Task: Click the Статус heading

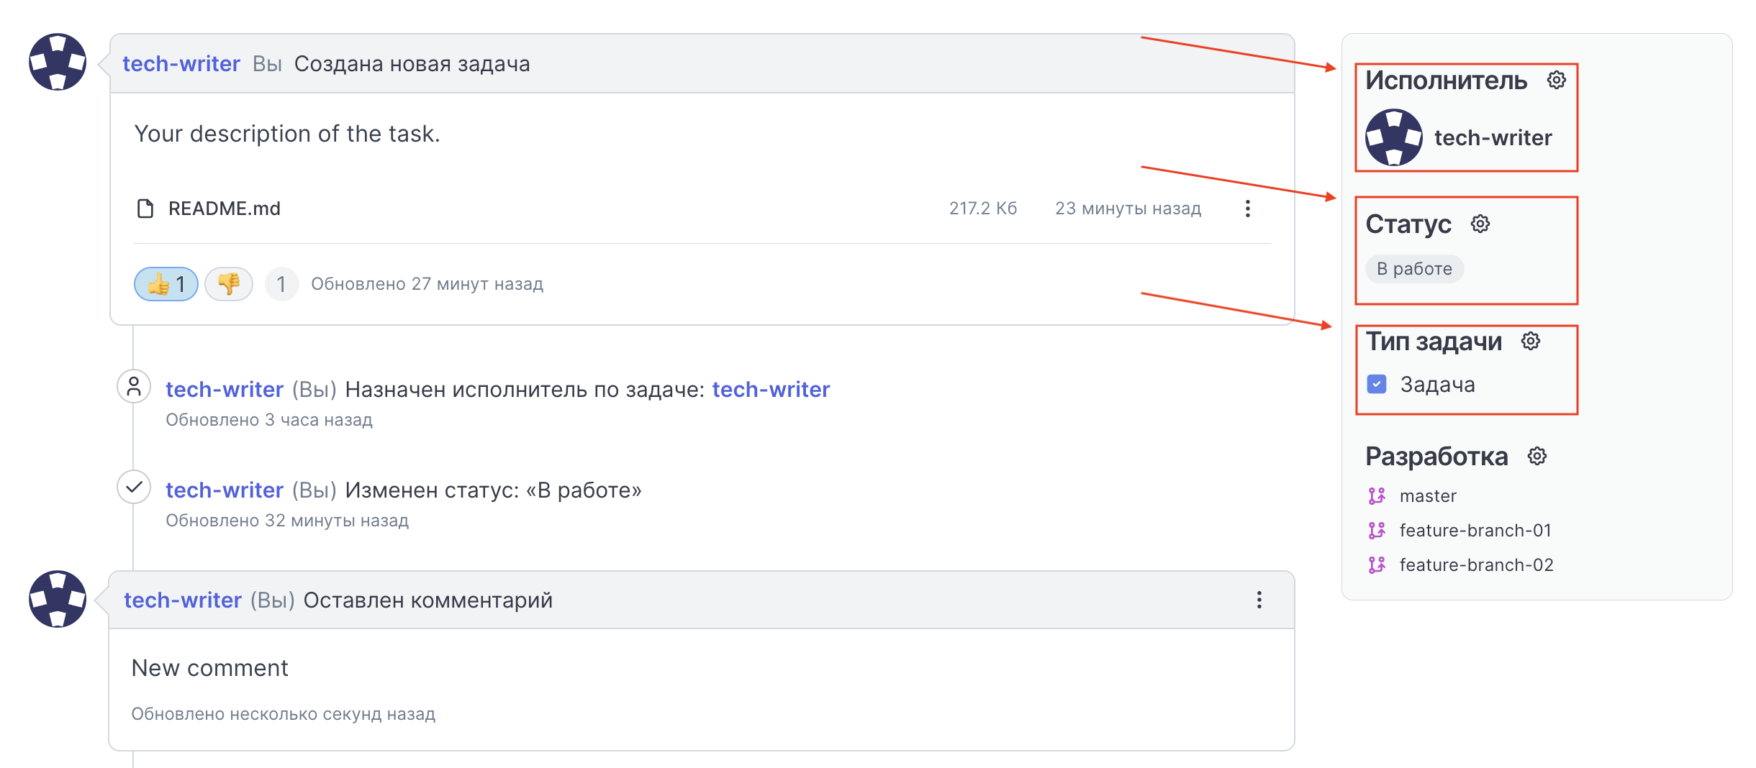Action: [1408, 224]
